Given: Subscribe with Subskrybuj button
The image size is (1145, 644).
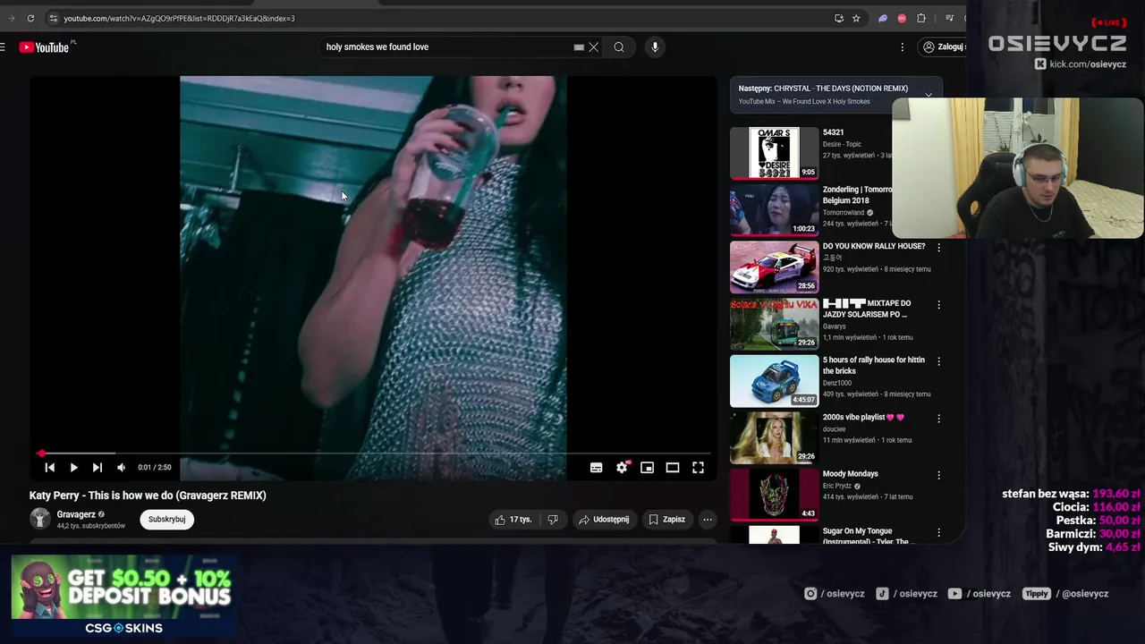Looking at the screenshot, I should (167, 520).
